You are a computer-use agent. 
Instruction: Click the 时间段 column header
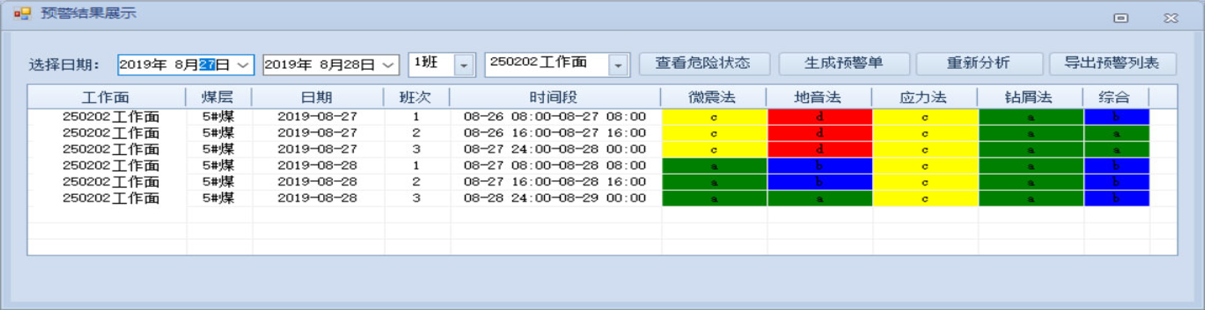[x=554, y=97]
